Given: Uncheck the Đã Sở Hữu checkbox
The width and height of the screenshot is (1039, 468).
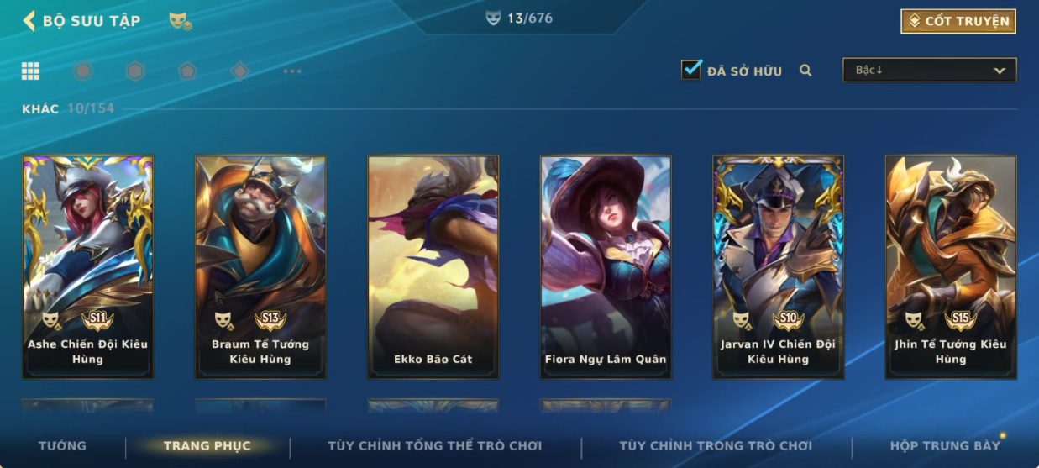Looking at the screenshot, I should click(x=691, y=70).
